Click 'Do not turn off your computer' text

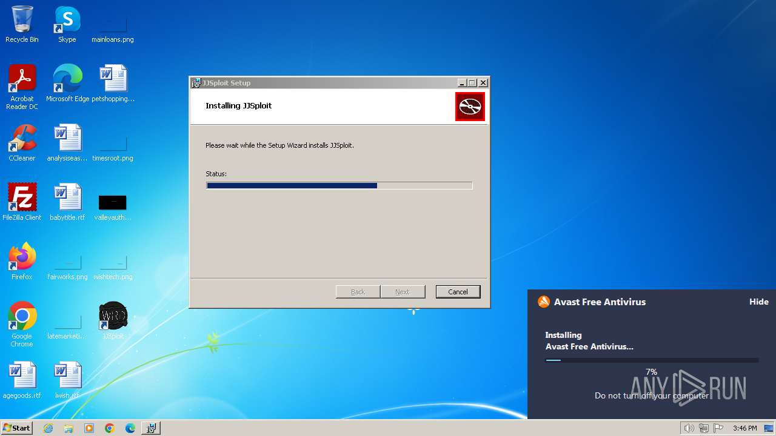coord(652,395)
